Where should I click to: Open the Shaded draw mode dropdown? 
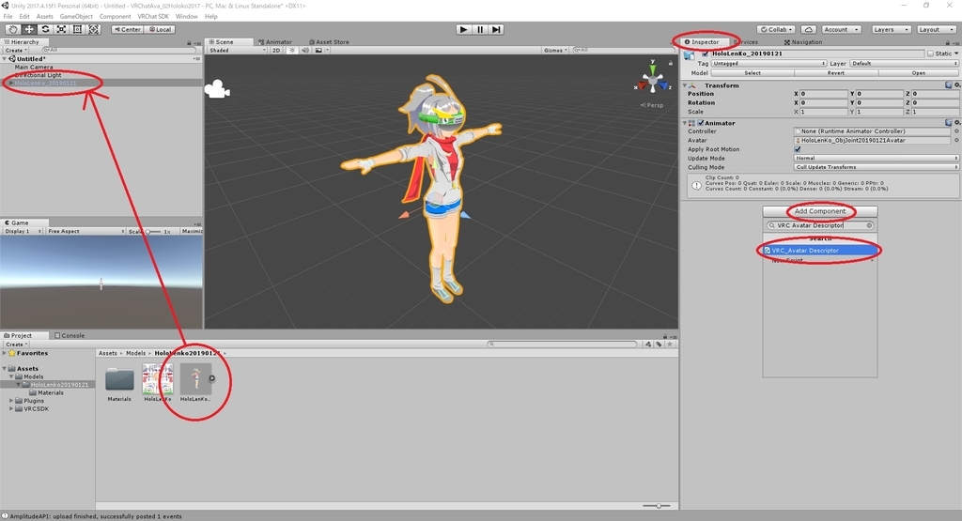click(x=238, y=51)
